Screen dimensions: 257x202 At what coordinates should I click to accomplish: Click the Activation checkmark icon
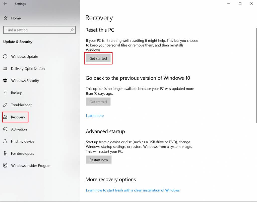(5, 129)
